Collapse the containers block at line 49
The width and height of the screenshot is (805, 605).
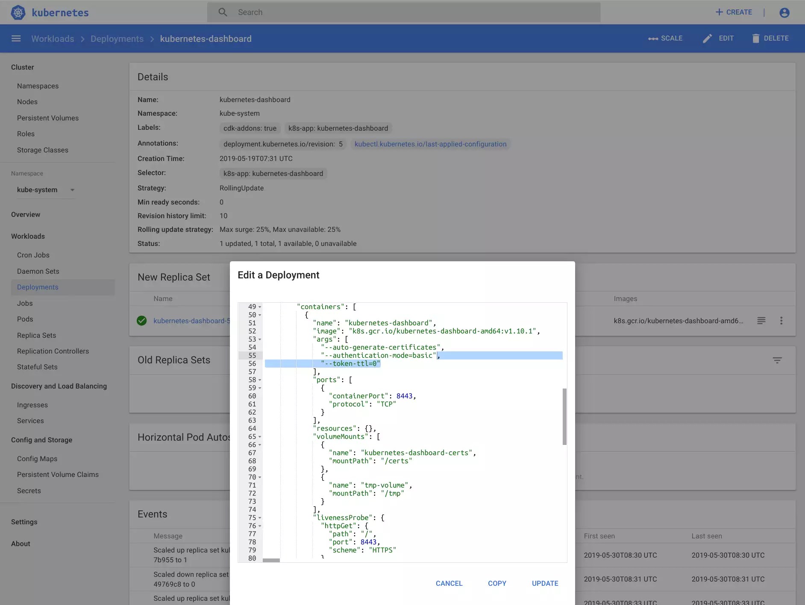260,307
